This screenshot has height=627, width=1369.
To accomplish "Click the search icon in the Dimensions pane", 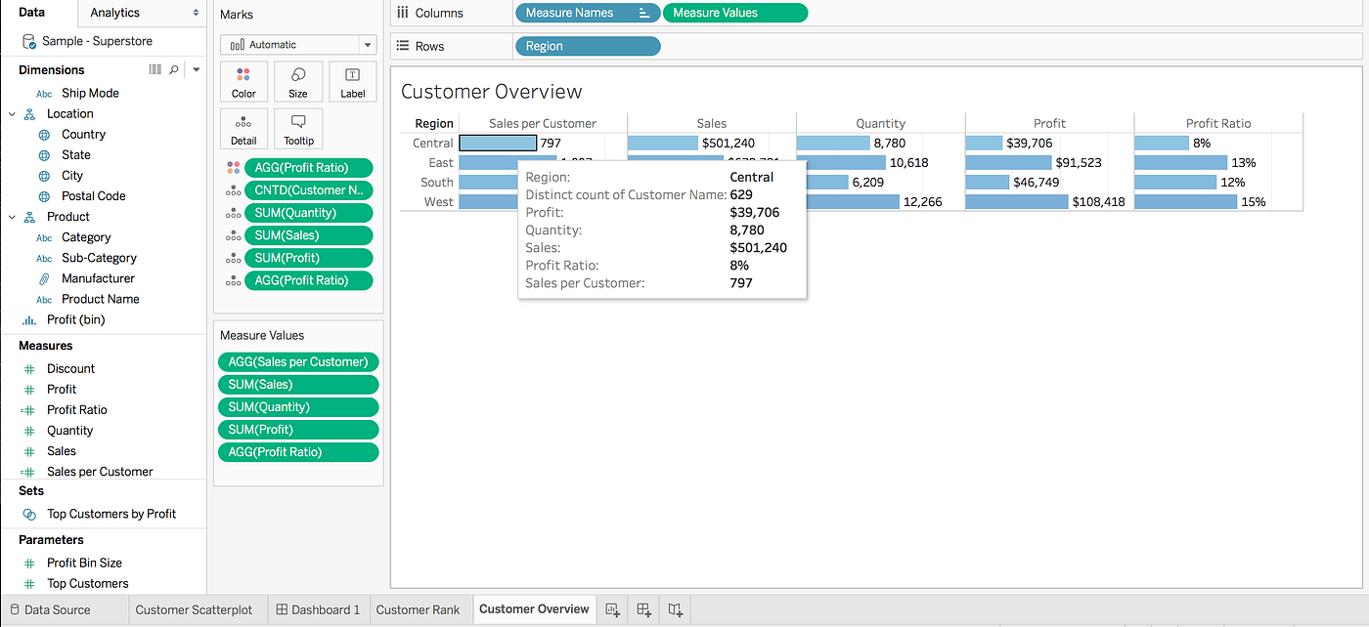I will 175,69.
